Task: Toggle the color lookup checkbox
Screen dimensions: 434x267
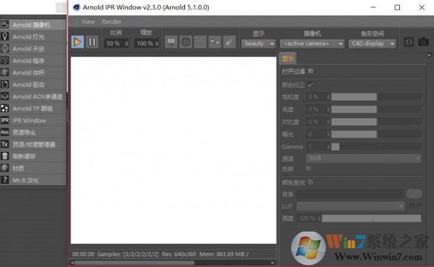Action: click(310, 182)
